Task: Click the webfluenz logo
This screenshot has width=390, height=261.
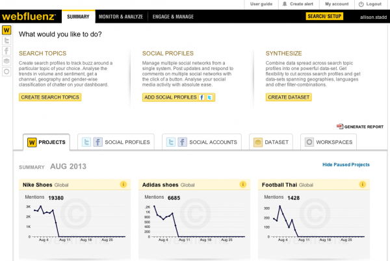Action: tap(29, 17)
